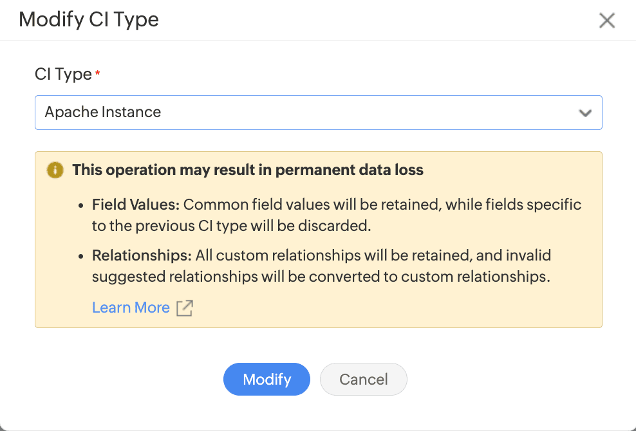Image resolution: width=636 pixels, height=431 pixels.
Task: Click the Relationships bullet point marker
Action: (80, 256)
